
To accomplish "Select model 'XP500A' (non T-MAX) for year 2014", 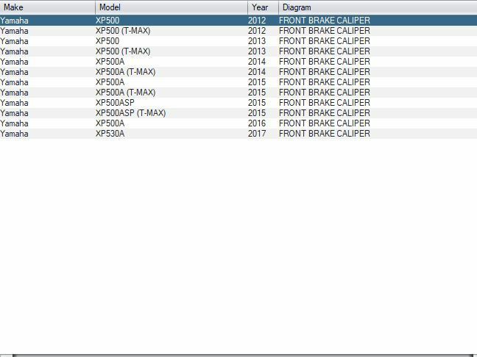I will coord(110,62).
